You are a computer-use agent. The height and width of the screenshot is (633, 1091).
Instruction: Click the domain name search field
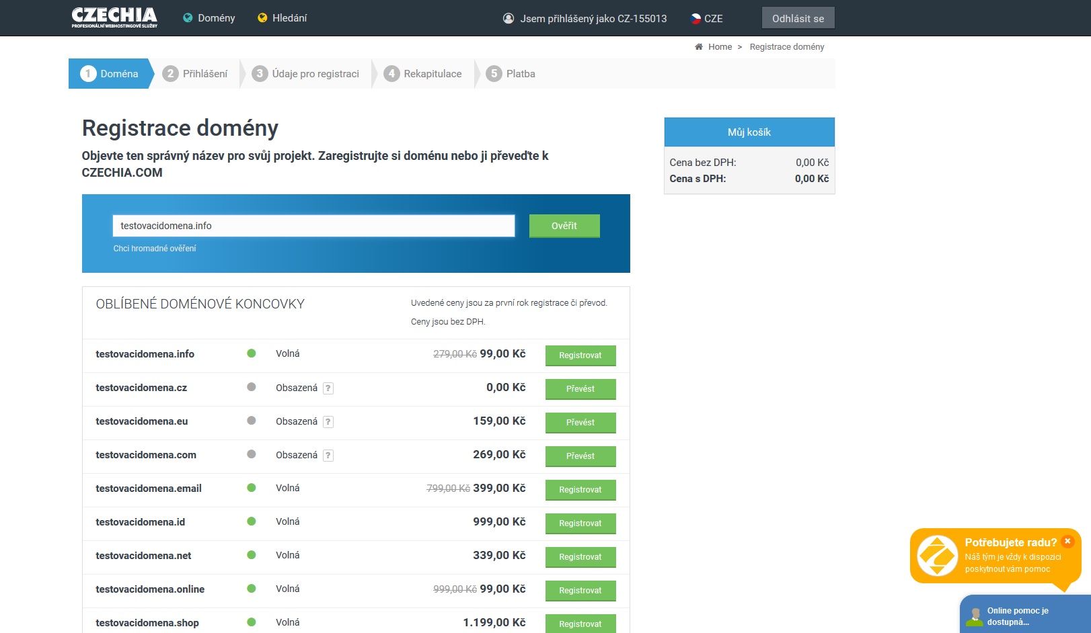(x=313, y=226)
